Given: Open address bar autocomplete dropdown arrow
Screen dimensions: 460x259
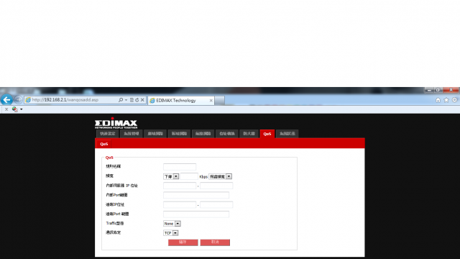Looking at the screenshot, I should pyautogui.click(x=126, y=100).
